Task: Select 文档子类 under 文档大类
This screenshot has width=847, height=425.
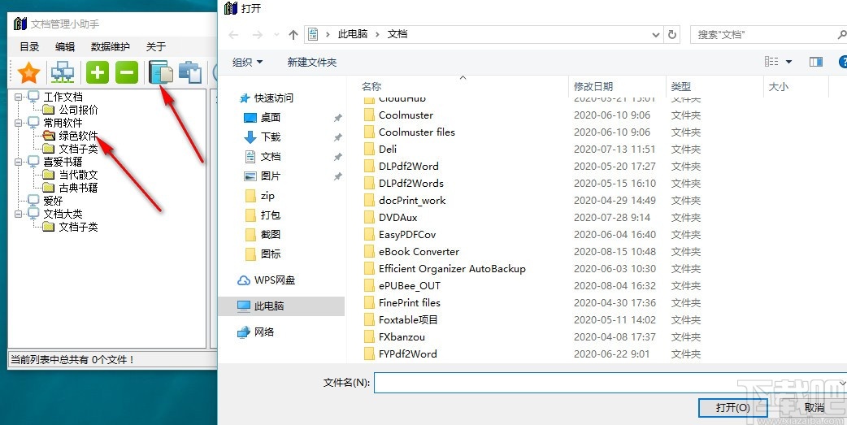Action: pos(78,227)
